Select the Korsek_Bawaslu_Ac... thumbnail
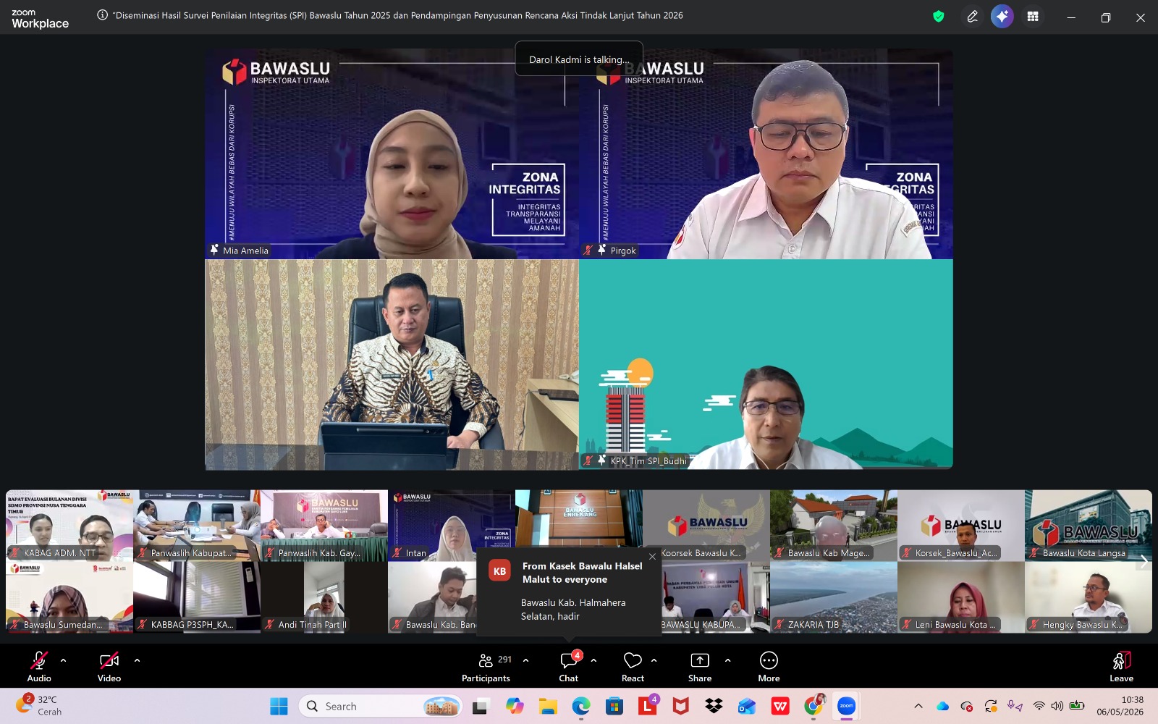This screenshot has height=724, width=1158. coord(961,526)
